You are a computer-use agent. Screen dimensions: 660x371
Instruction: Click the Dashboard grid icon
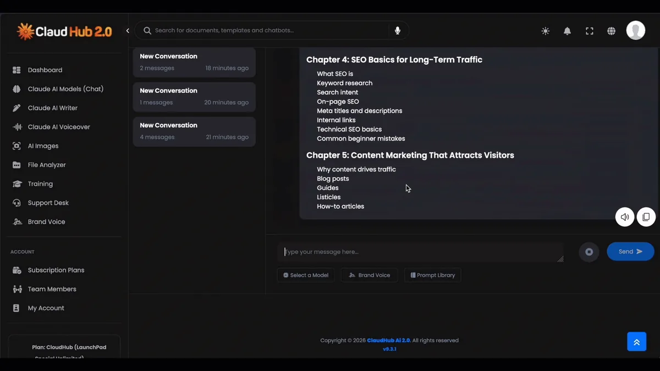[x=16, y=70]
